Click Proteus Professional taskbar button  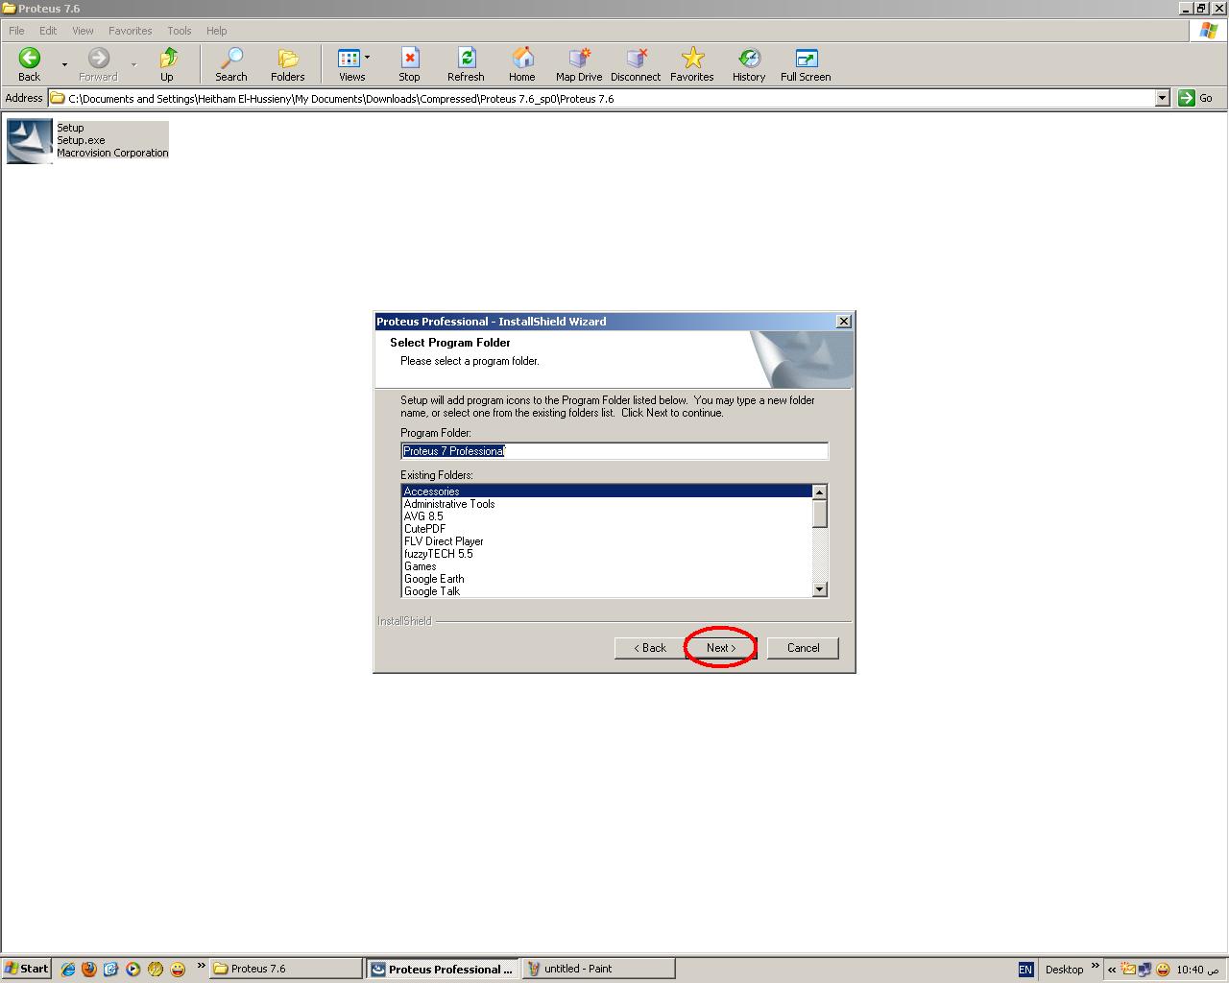443,969
